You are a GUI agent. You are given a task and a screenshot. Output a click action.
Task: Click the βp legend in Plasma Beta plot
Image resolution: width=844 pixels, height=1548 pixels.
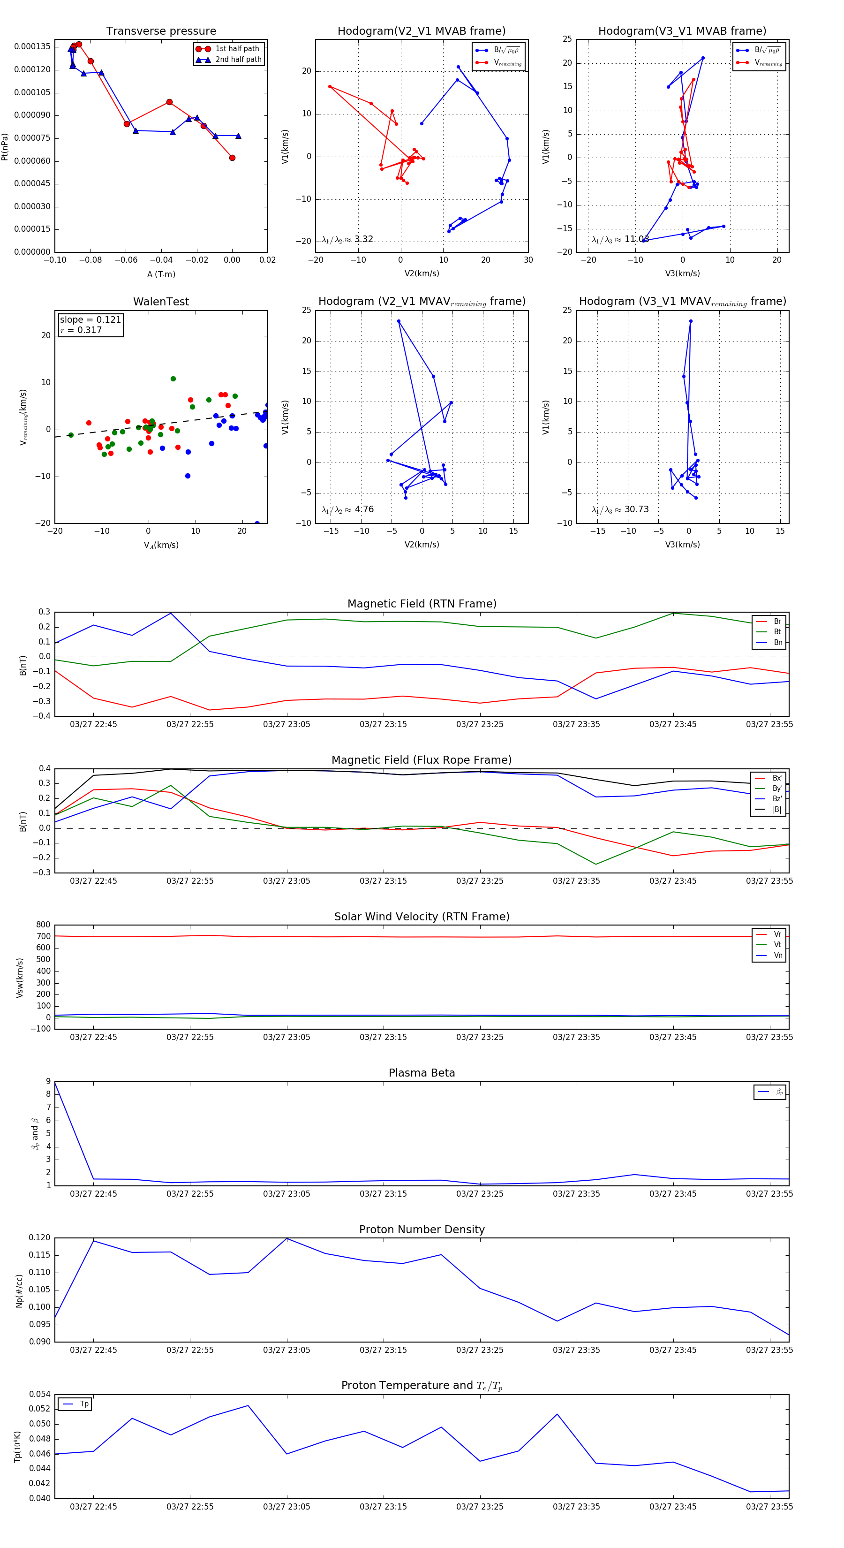click(x=770, y=1092)
